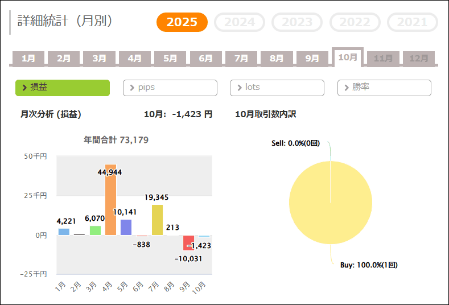
Task: Display the 勝率 win rate view
Action: (x=384, y=88)
